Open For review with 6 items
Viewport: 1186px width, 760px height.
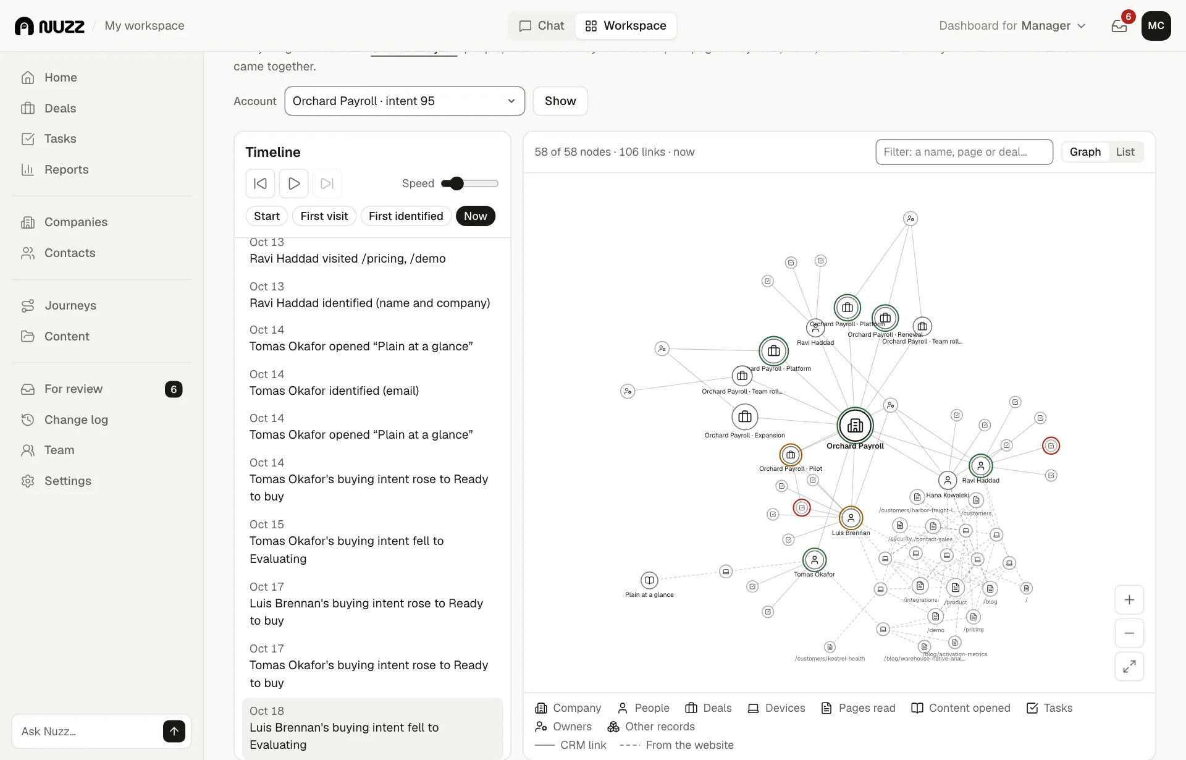tap(102, 389)
